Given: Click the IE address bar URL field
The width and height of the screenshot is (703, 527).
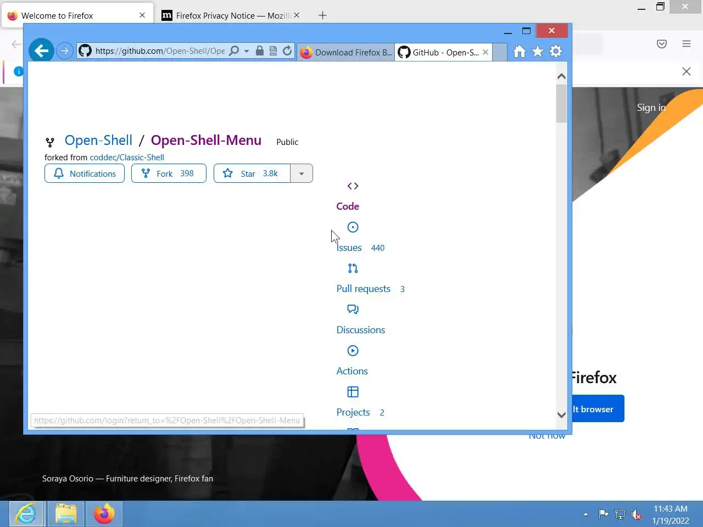Looking at the screenshot, I should 160,51.
